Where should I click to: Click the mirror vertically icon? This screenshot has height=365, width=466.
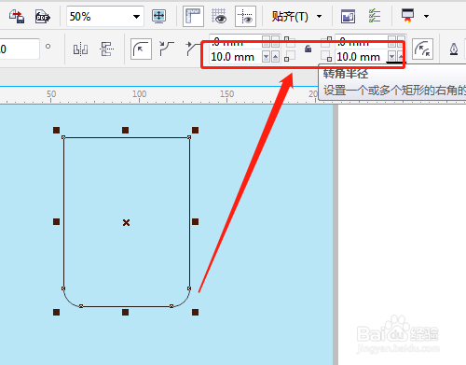[x=106, y=49]
